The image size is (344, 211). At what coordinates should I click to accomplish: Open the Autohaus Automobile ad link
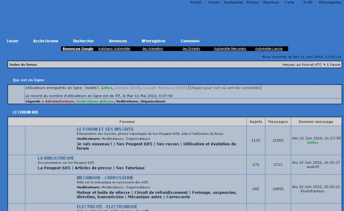pyautogui.click(x=114, y=48)
